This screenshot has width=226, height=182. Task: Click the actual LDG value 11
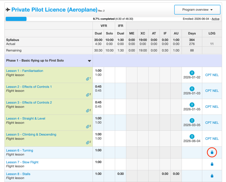(212, 44)
